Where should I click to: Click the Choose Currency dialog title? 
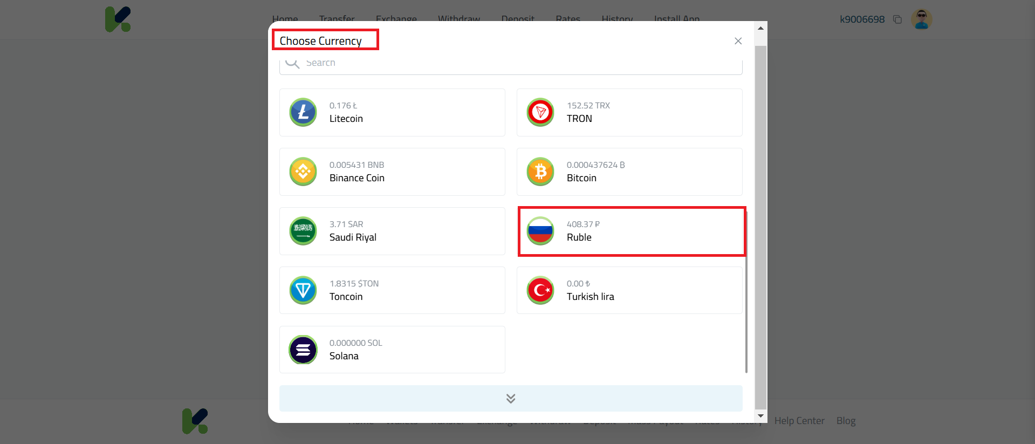tap(320, 41)
